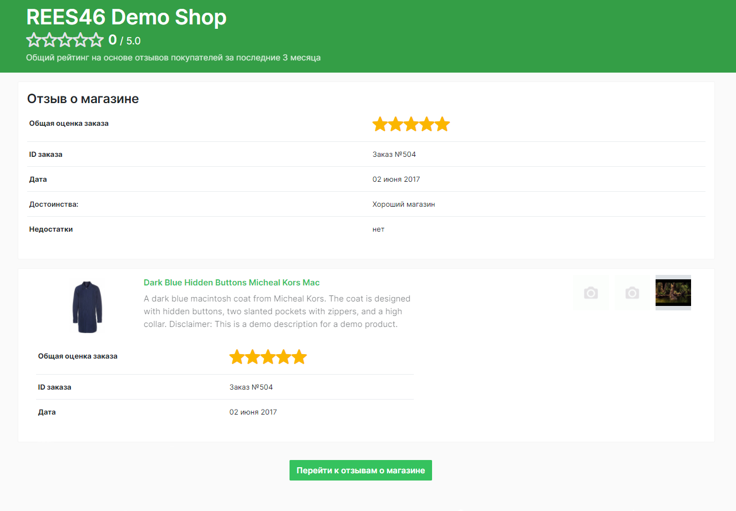Open the second camera placeholder image
736x511 pixels.
click(632, 293)
